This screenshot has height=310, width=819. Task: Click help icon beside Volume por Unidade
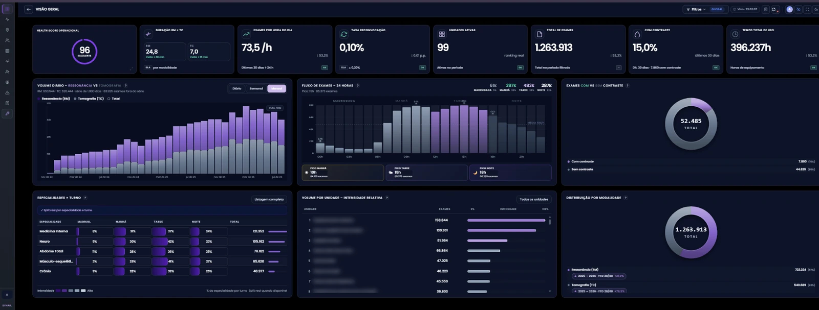click(x=386, y=198)
